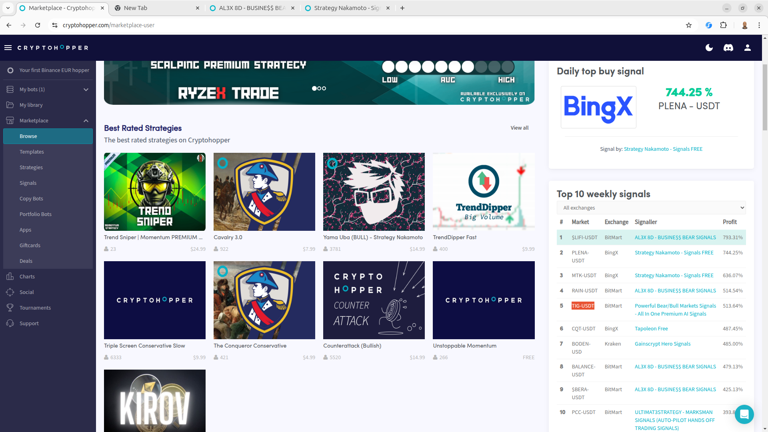The width and height of the screenshot is (768, 432).
Task: Switch to AL3X 8D browser tab
Action: pyautogui.click(x=252, y=8)
